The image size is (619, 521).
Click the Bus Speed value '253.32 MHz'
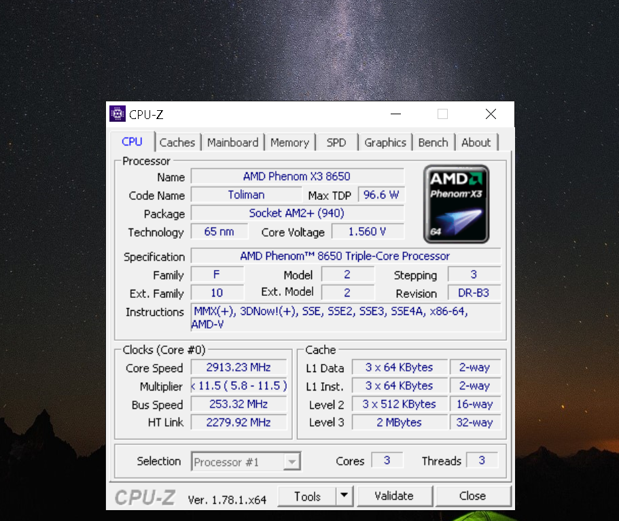(x=238, y=404)
